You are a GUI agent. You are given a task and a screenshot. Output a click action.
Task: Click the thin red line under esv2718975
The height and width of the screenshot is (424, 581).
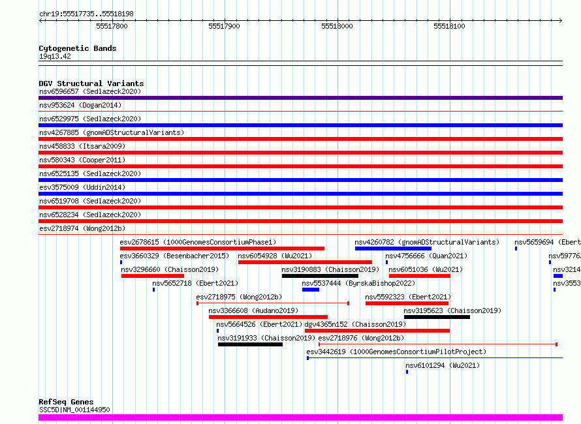tap(273, 303)
